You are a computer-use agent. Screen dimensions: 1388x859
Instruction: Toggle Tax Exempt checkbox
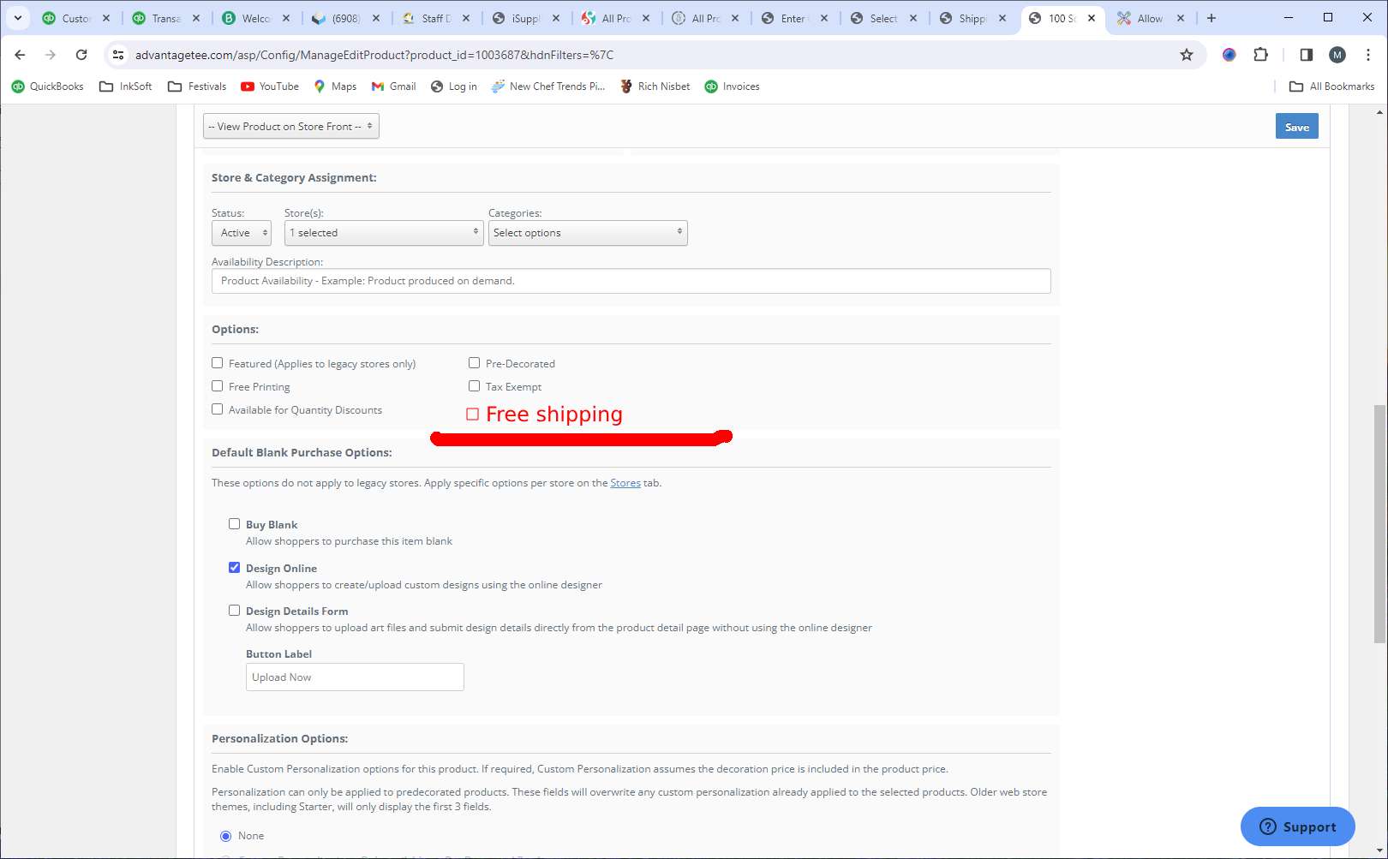[474, 386]
